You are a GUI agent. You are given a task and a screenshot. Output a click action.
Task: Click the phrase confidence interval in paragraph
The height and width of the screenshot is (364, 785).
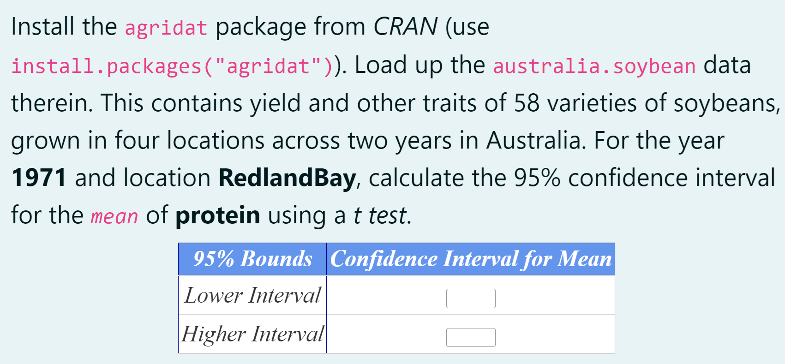click(x=671, y=178)
